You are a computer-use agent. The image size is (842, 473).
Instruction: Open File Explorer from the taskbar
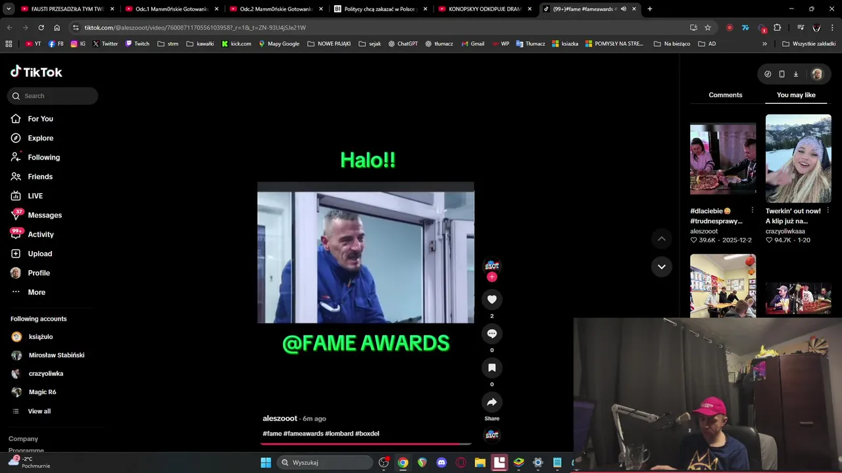(x=480, y=462)
